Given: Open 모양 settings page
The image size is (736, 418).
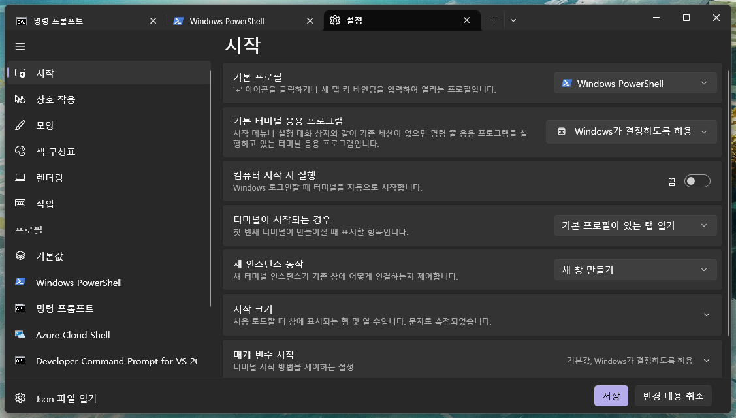Looking at the screenshot, I should tap(108, 125).
